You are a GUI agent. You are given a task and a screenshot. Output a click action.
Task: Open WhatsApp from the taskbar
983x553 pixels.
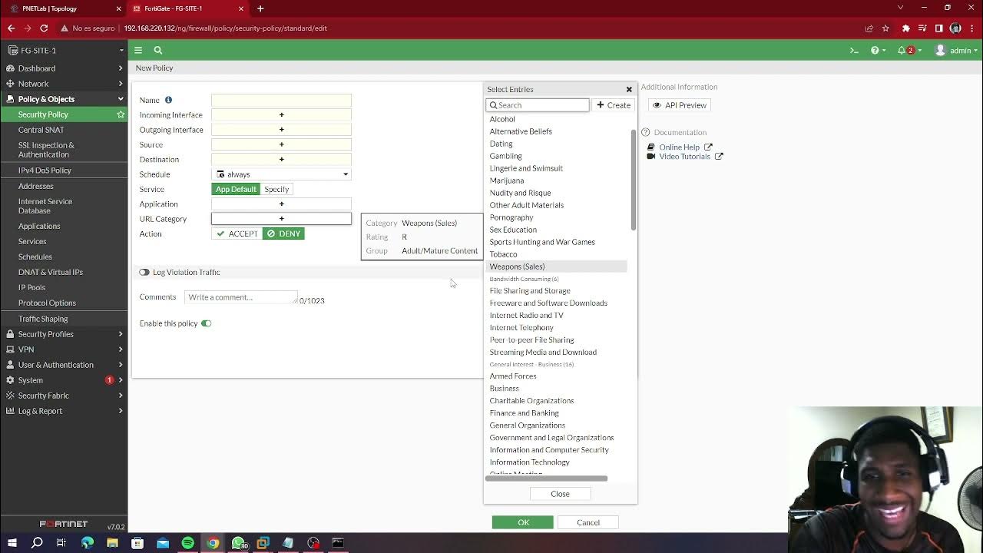point(238,543)
